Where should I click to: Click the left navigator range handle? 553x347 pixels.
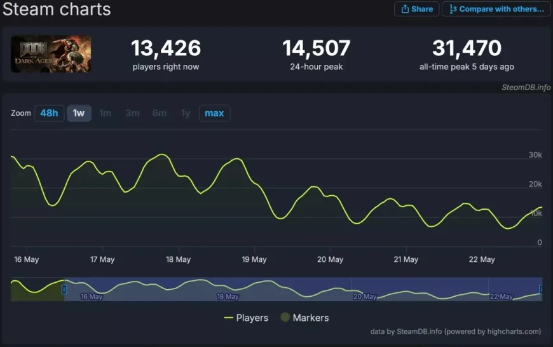point(64,289)
